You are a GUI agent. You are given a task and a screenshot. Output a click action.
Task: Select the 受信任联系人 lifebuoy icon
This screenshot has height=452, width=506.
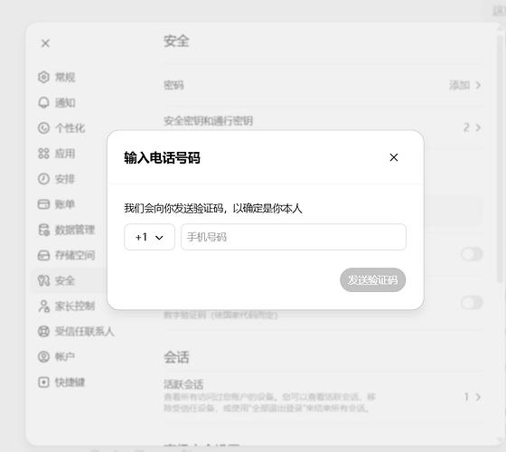43,331
